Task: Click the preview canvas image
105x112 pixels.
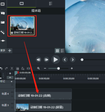Action: pyautogui.click(x=85, y=27)
